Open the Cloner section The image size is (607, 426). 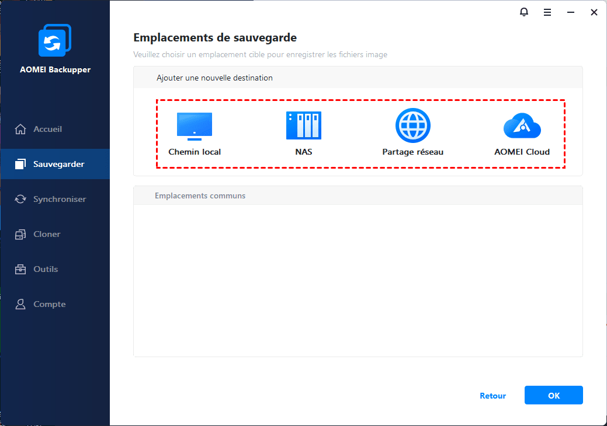click(55, 234)
